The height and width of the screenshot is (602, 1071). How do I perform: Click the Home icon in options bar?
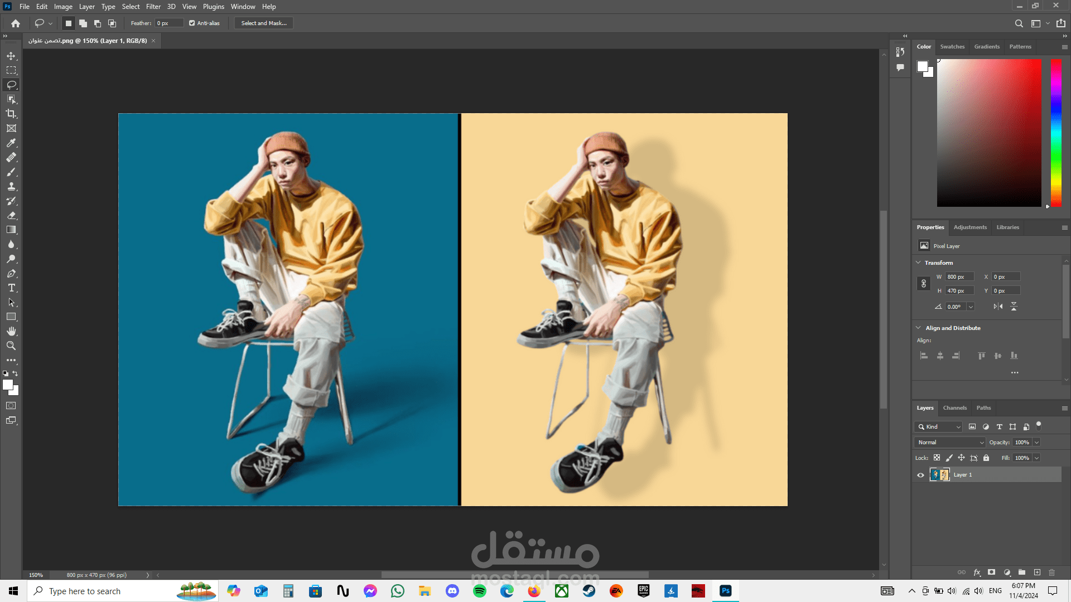(16, 23)
